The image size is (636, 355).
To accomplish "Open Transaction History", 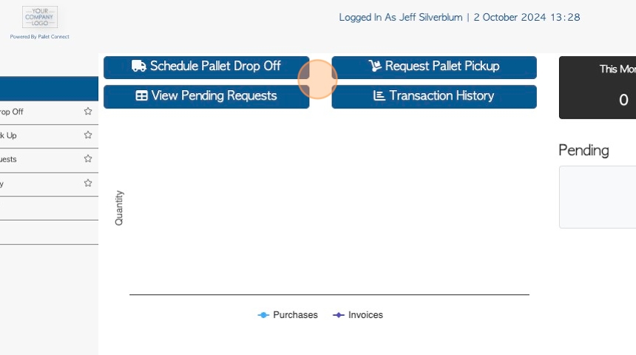I will [x=434, y=97].
